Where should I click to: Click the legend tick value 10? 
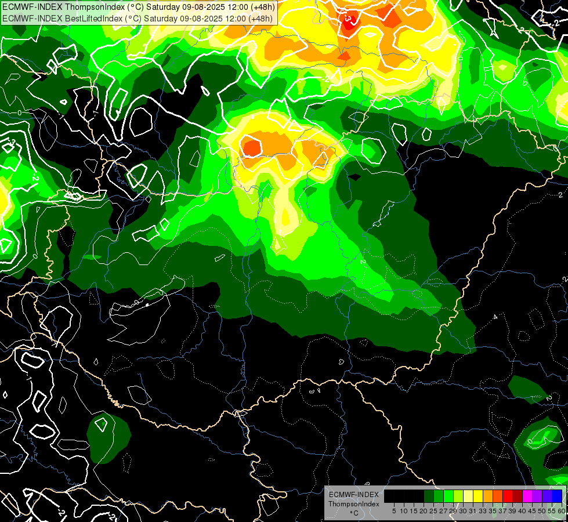(x=404, y=511)
